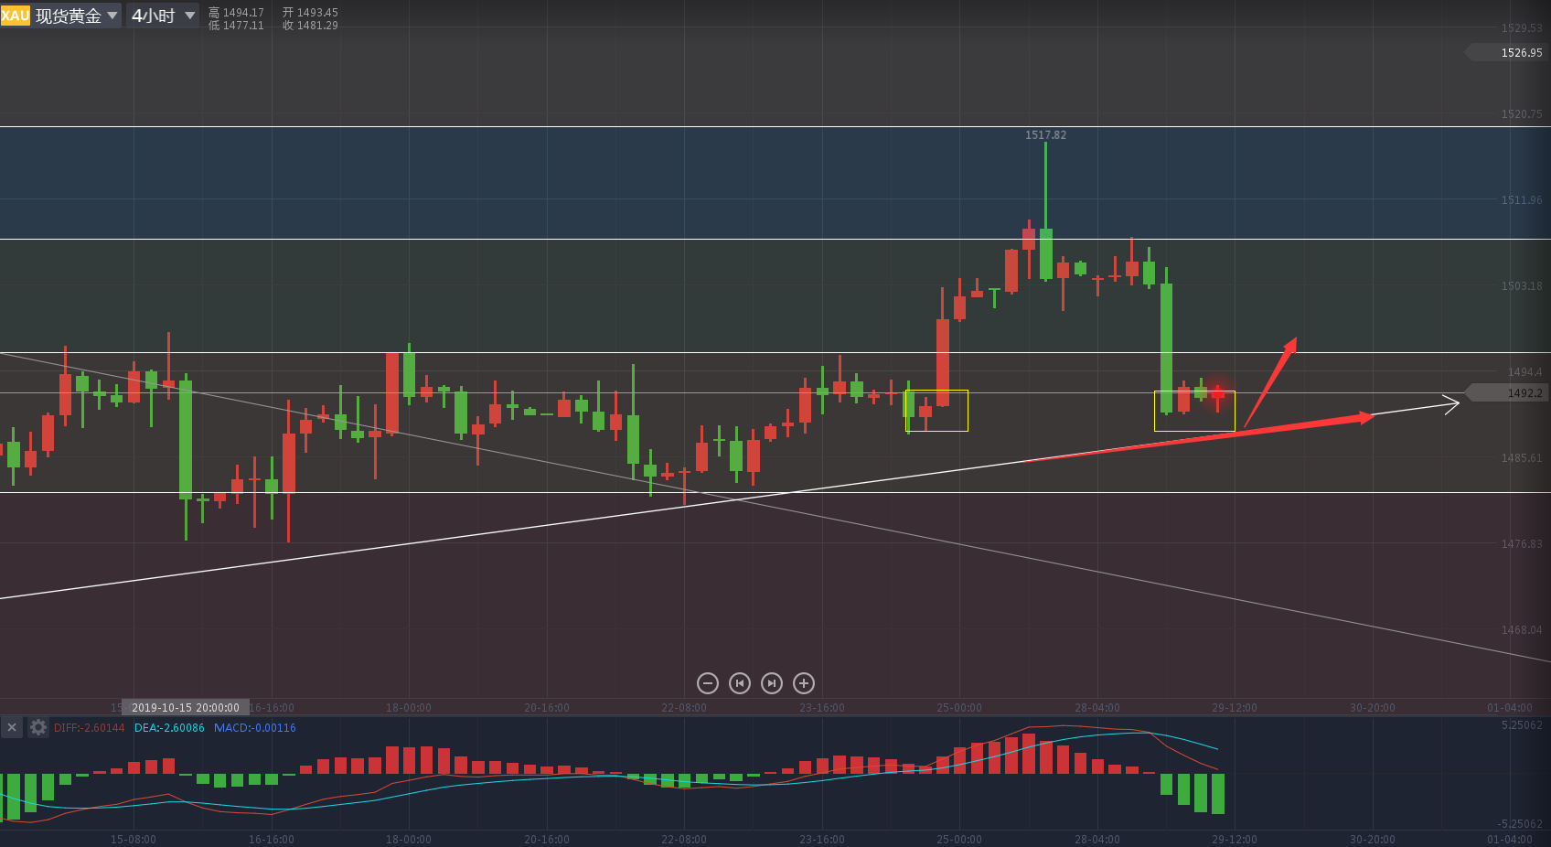This screenshot has width=1551, height=847.
Task: Click the 1517.82 high price label
Action: point(1045,135)
